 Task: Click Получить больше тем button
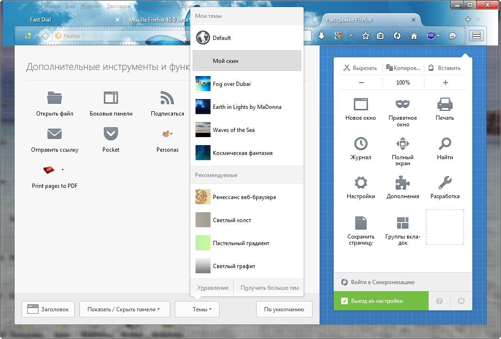pyautogui.click(x=269, y=288)
